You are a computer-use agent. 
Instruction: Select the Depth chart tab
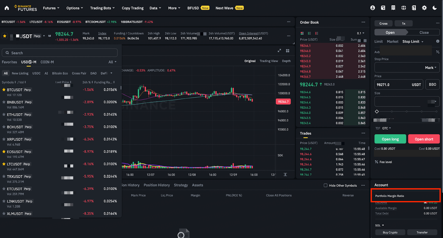point(286,61)
